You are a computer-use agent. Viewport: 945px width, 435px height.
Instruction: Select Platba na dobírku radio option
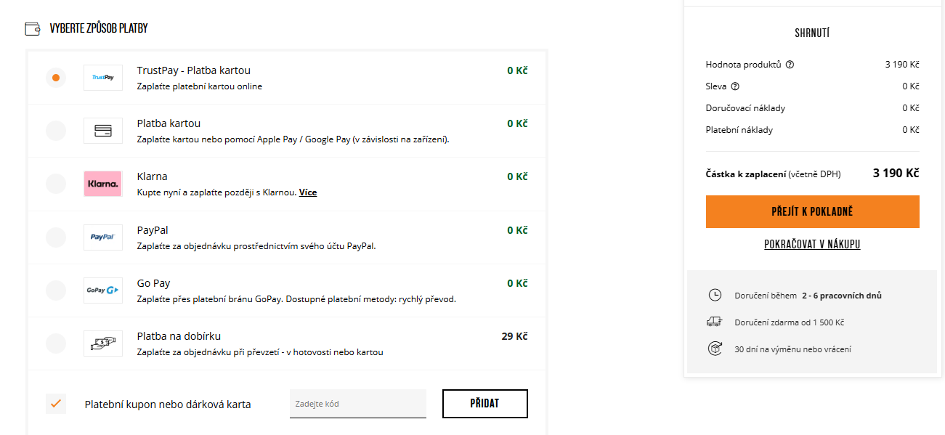coord(56,343)
